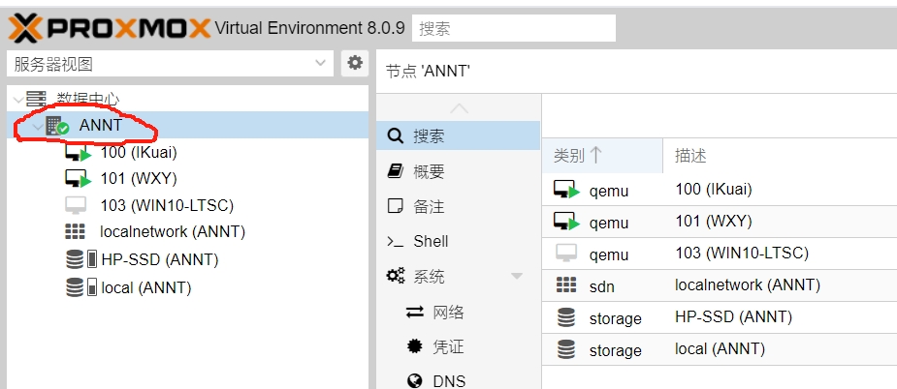
Task: Collapse the ANNT node expander arrow
Action: click(x=39, y=126)
